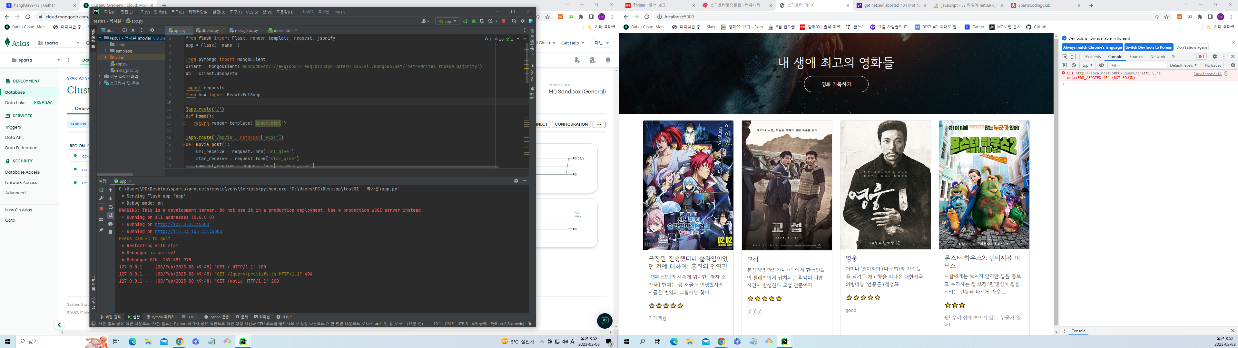Run app with coverage in PyCharm
Viewport: 1238px width, 348px height.
(482, 21)
